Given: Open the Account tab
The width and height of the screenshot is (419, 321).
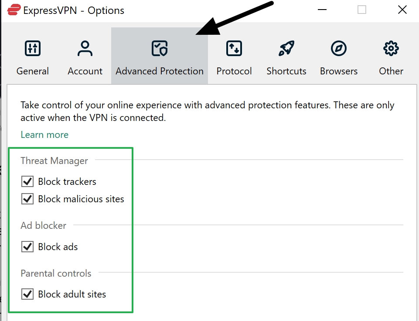Looking at the screenshot, I should pos(85,71).
